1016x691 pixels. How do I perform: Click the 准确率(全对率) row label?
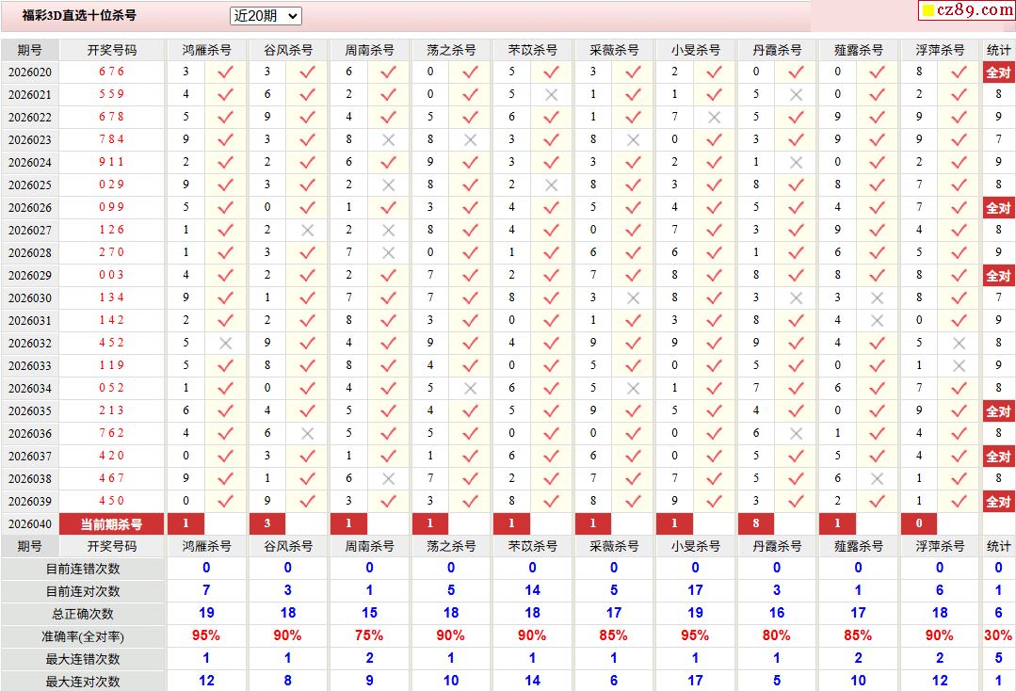83,636
